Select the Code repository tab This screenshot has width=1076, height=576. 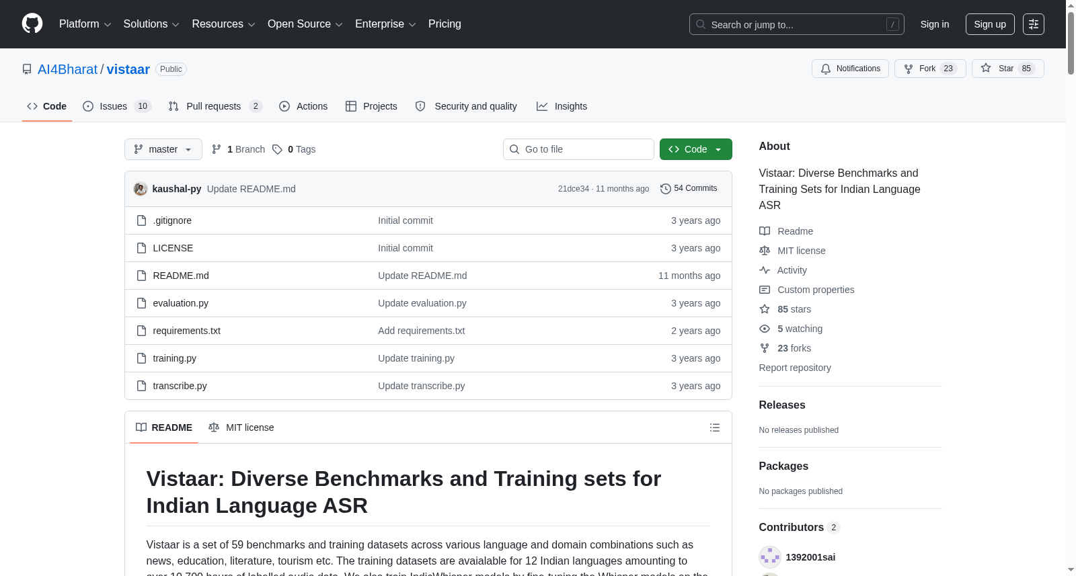[x=47, y=106]
